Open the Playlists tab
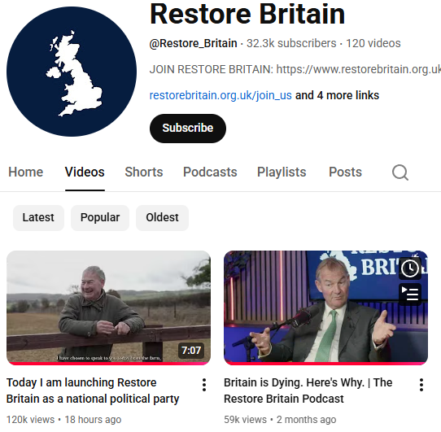Image resolution: width=441 pixels, height=432 pixels. (282, 172)
